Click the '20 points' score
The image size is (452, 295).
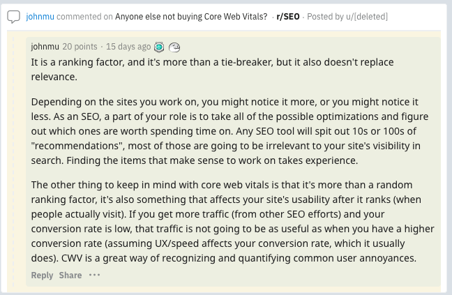click(80, 47)
